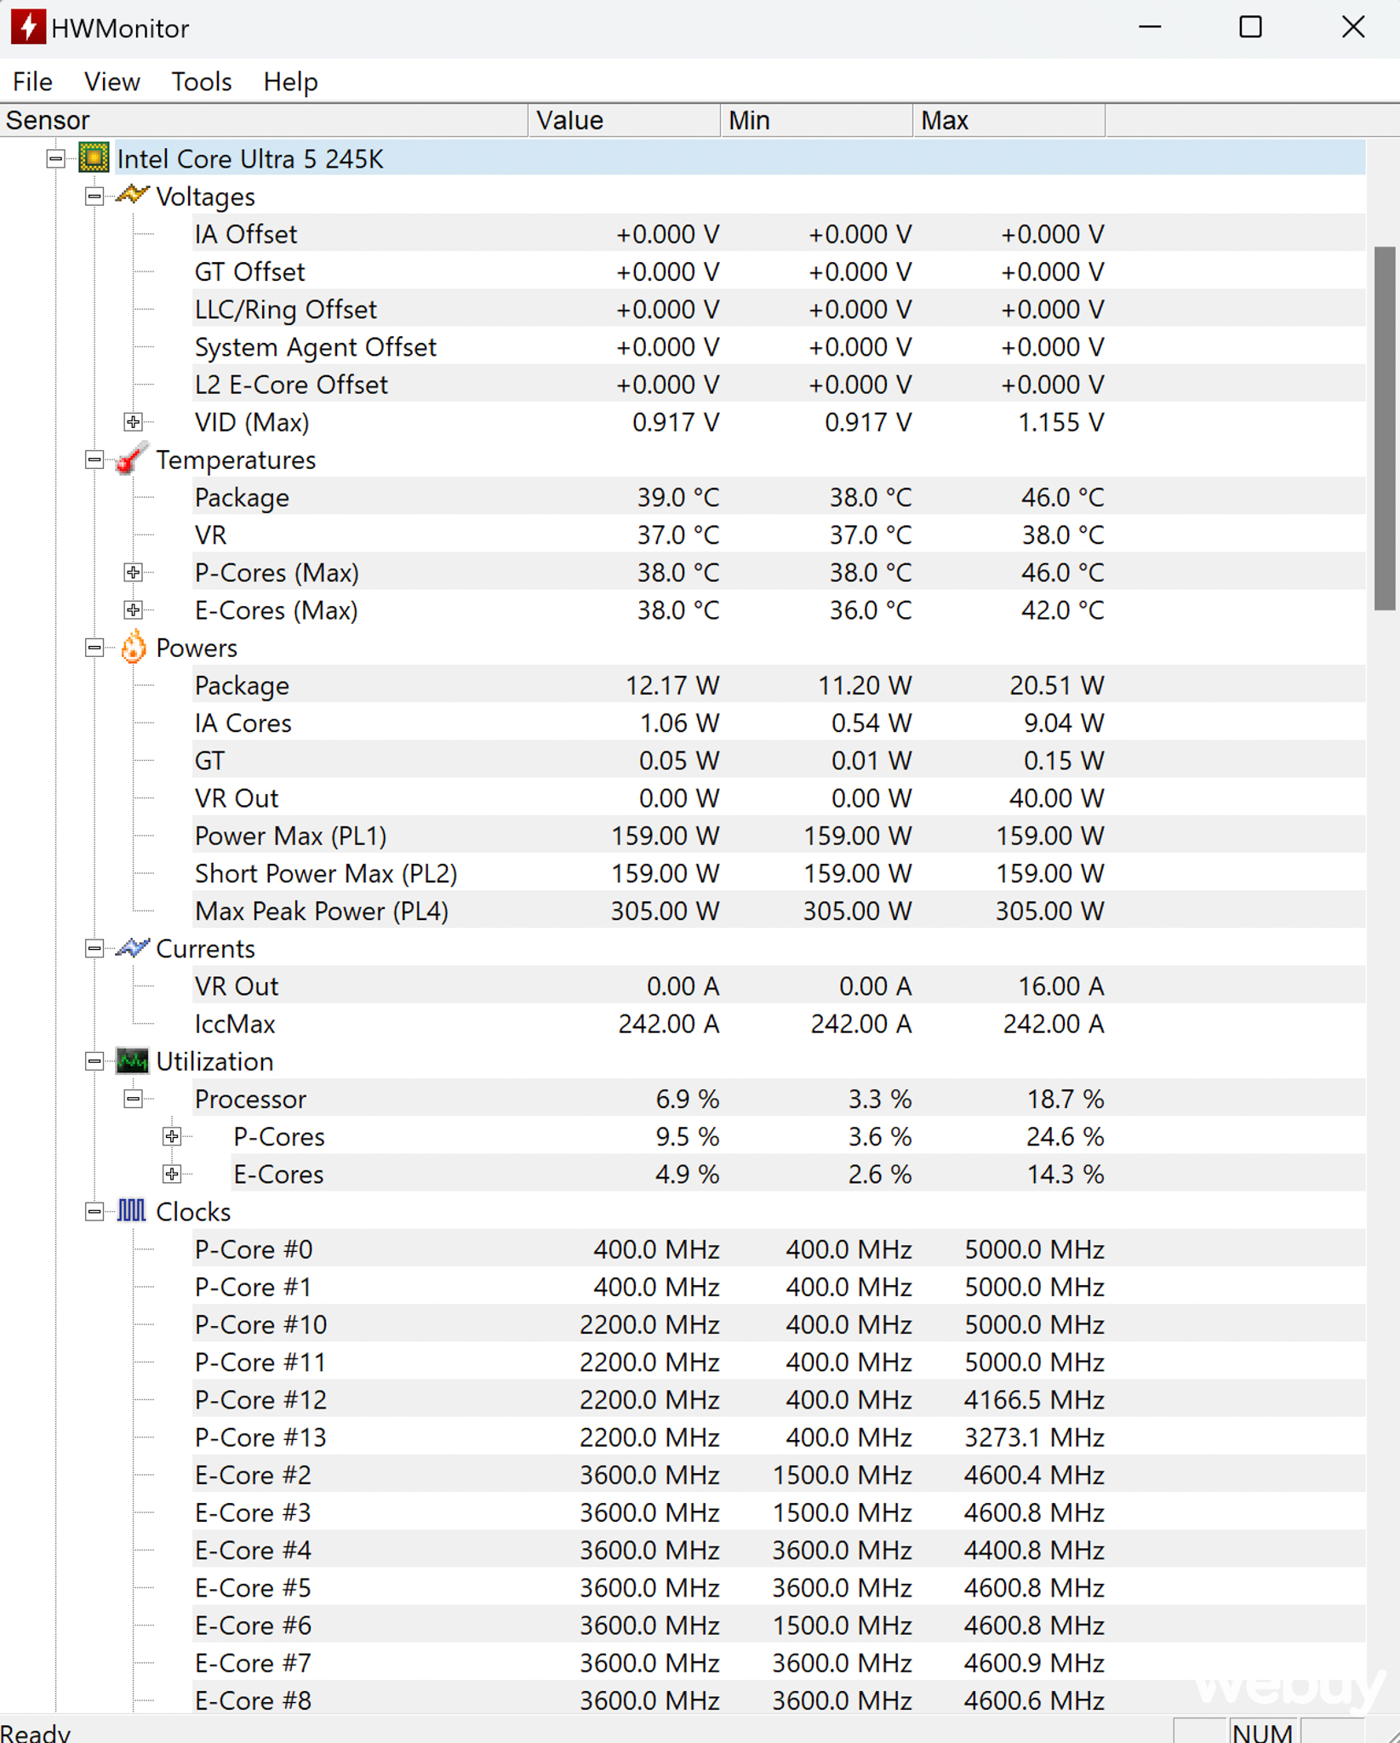This screenshot has width=1400, height=1743.
Task: Select the Power Max (PL1) row
Action: [779, 835]
